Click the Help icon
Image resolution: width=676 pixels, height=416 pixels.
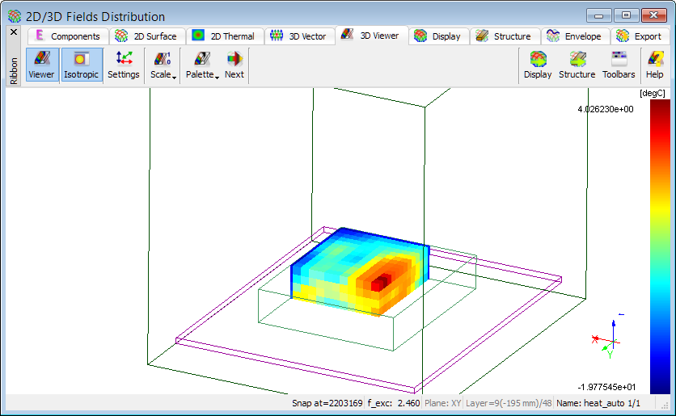pyautogui.click(x=654, y=65)
